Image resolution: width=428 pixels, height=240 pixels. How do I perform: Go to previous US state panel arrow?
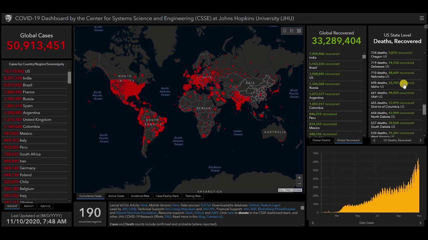coord(374,140)
